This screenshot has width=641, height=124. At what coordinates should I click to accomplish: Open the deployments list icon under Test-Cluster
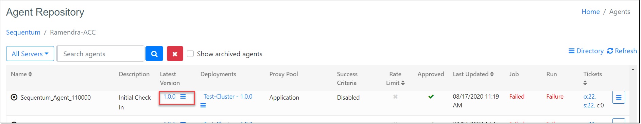pyautogui.click(x=203, y=105)
